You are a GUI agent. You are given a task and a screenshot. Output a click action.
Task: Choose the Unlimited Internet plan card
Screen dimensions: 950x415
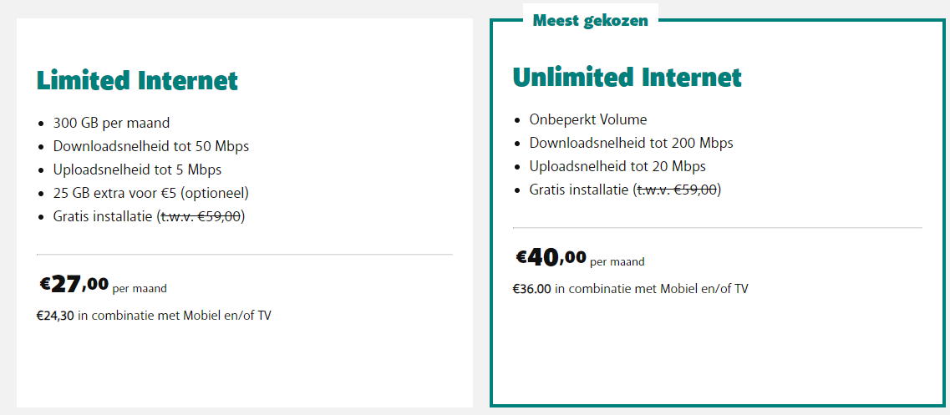point(718,213)
